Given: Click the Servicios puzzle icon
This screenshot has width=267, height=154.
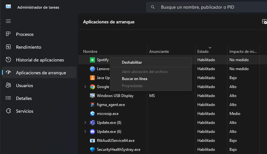Looking at the screenshot, I should click(8, 111).
